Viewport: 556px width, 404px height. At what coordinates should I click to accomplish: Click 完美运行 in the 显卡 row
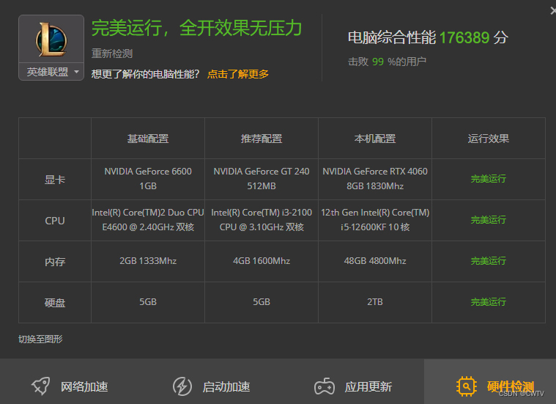(x=489, y=179)
